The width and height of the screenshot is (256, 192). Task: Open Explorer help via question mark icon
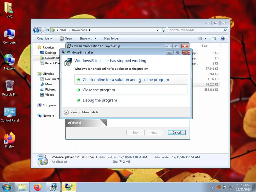point(223,38)
